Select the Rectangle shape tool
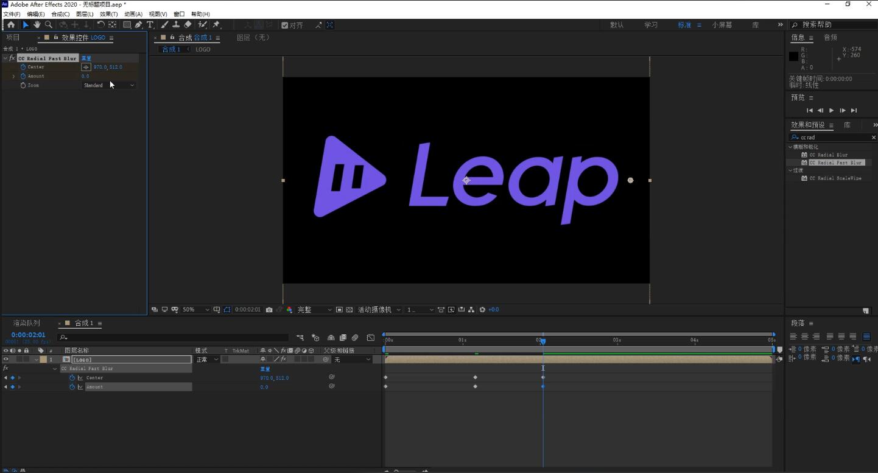 (x=127, y=25)
